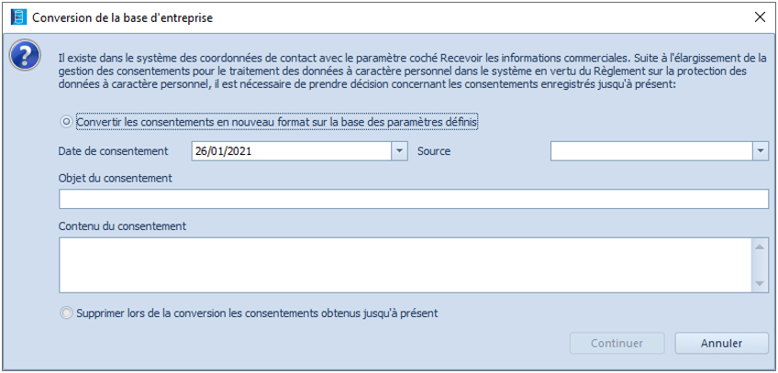Click inside the Contenu du consentement text area
The height and width of the screenshot is (373, 778).
(406, 265)
